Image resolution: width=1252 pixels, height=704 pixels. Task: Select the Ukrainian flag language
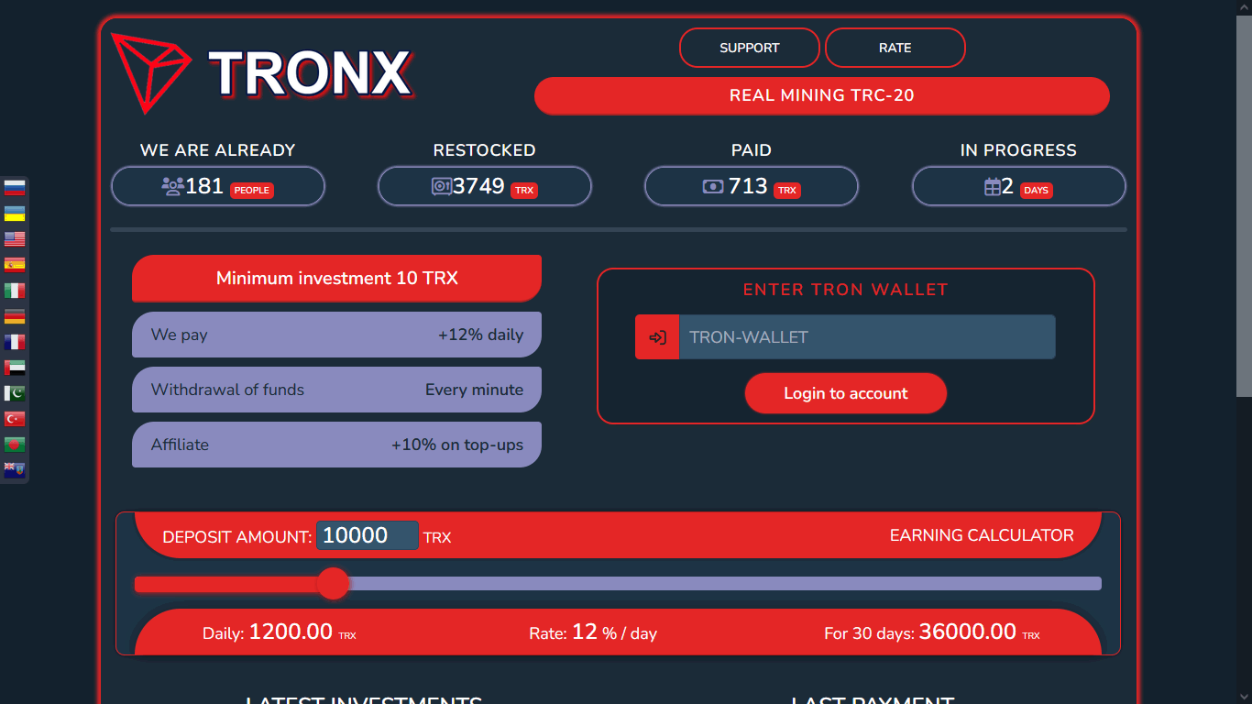pyautogui.click(x=15, y=214)
